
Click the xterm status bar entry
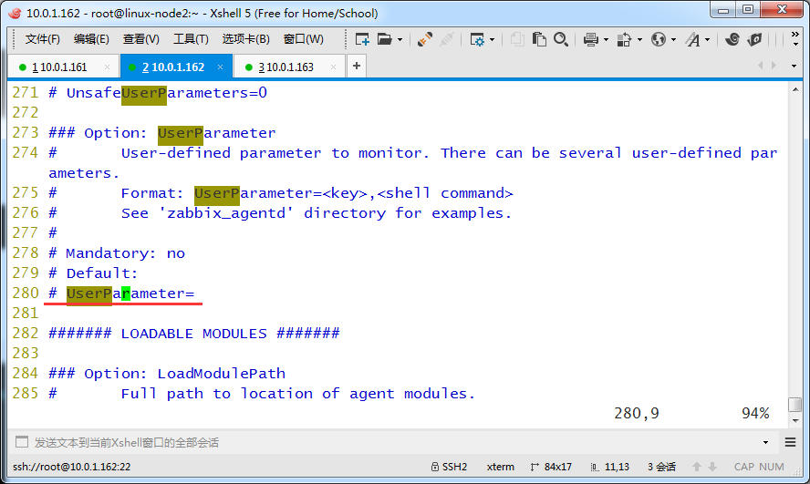[501, 467]
